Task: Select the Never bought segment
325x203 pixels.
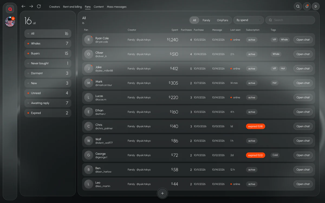Action: tap(48, 63)
